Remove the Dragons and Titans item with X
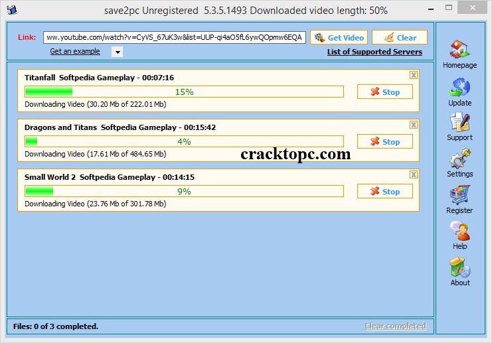 (414, 125)
